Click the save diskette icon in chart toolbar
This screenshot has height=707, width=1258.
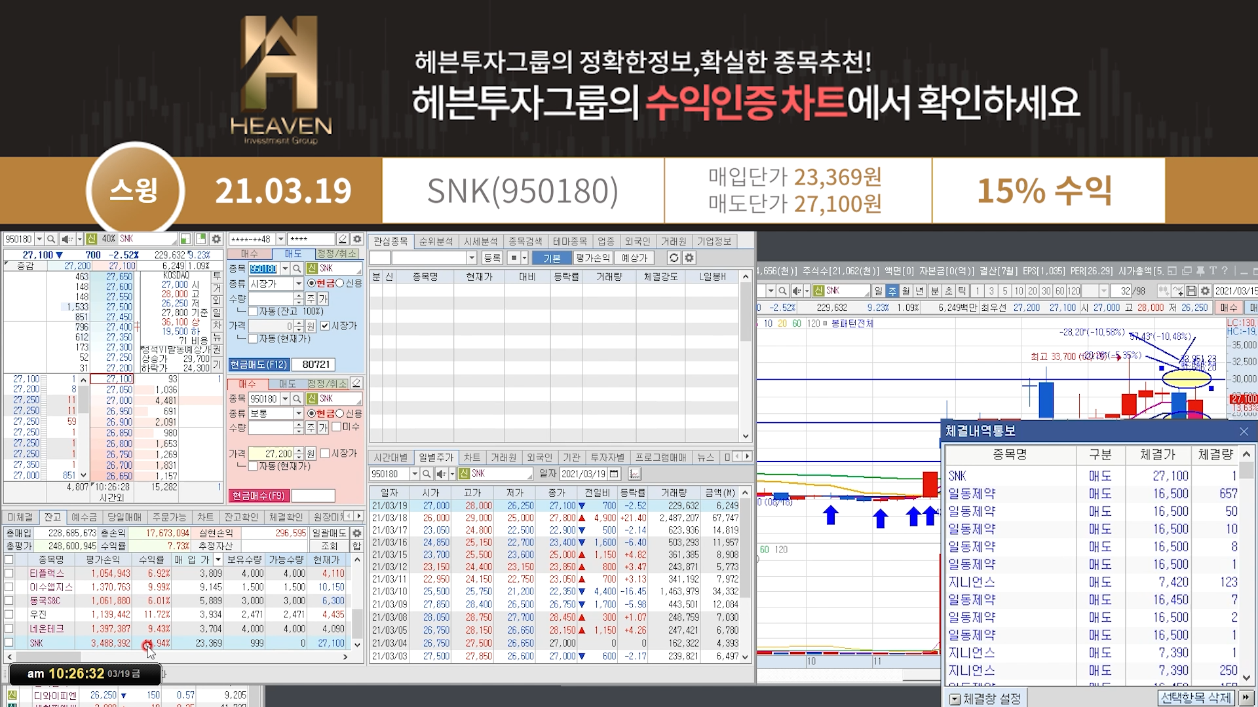click(x=1192, y=291)
